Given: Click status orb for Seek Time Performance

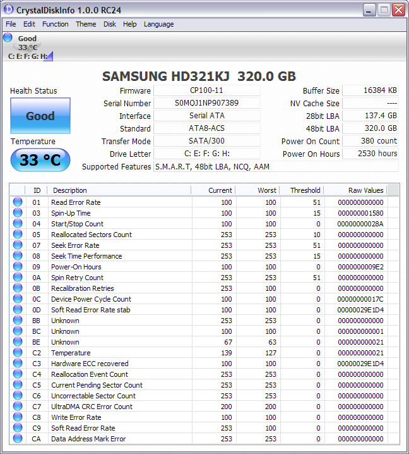Looking at the screenshot, I should click(x=18, y=255).
